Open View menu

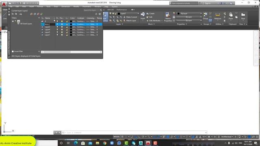point(24,6)
